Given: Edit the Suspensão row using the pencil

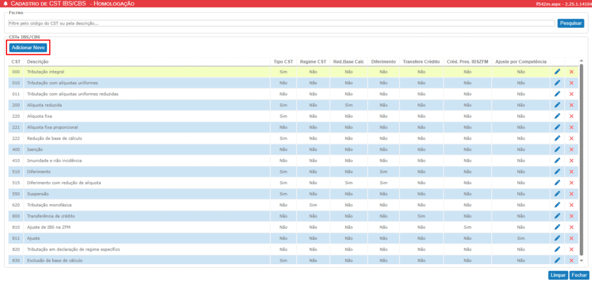Looking at the screenshot, I should tap(557, 194).
